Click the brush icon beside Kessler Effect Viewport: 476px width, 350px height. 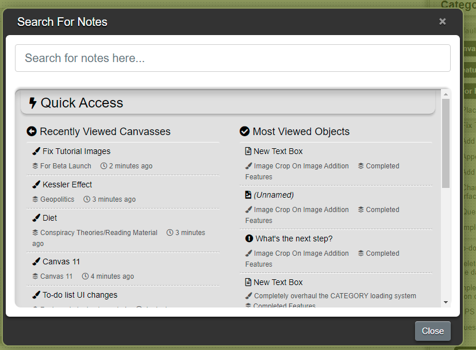pyautogui.click(x=36, y=184)
